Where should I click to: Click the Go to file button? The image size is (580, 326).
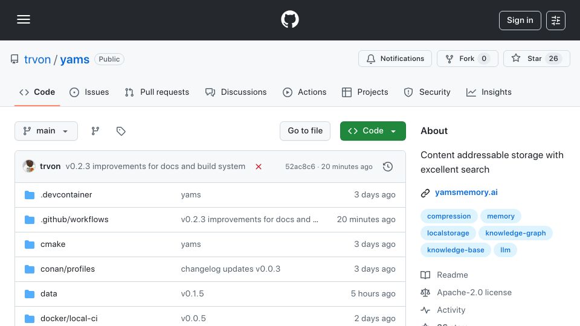tap(304, 131)
